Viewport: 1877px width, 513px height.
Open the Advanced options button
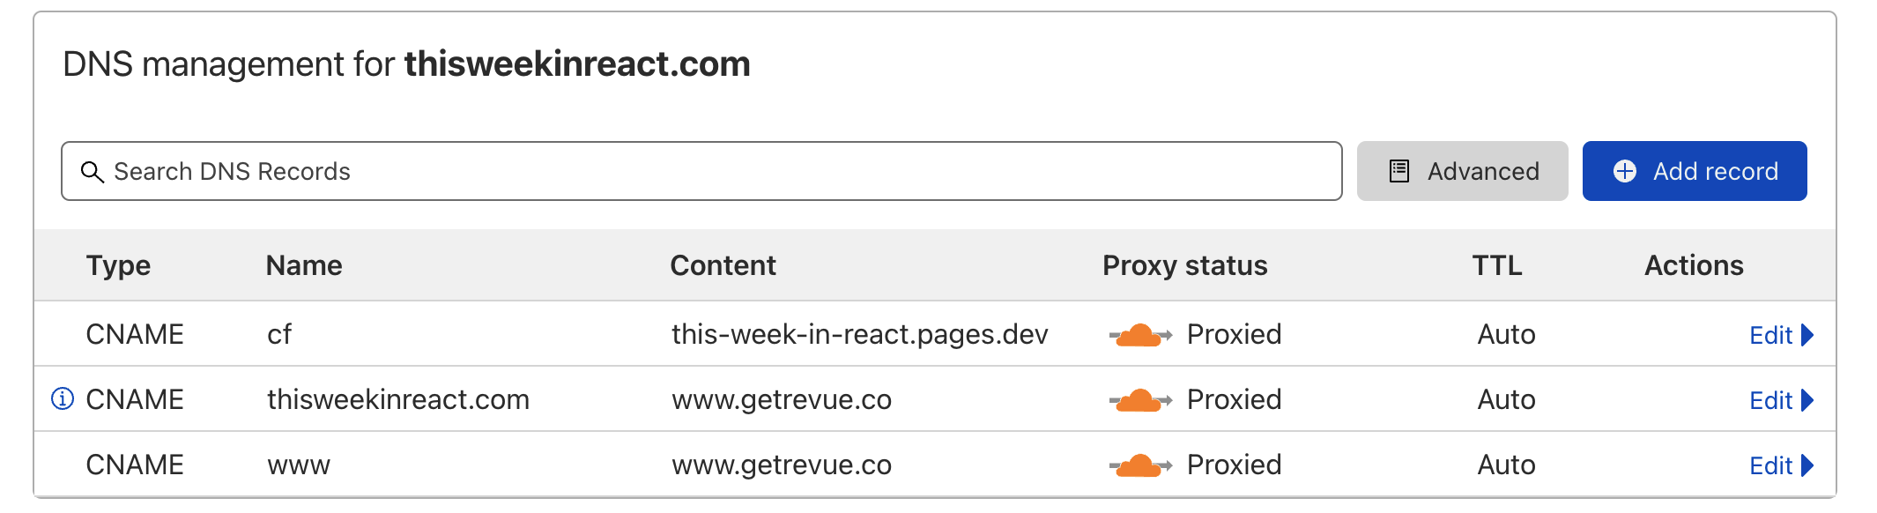(x=1462, y=171)
